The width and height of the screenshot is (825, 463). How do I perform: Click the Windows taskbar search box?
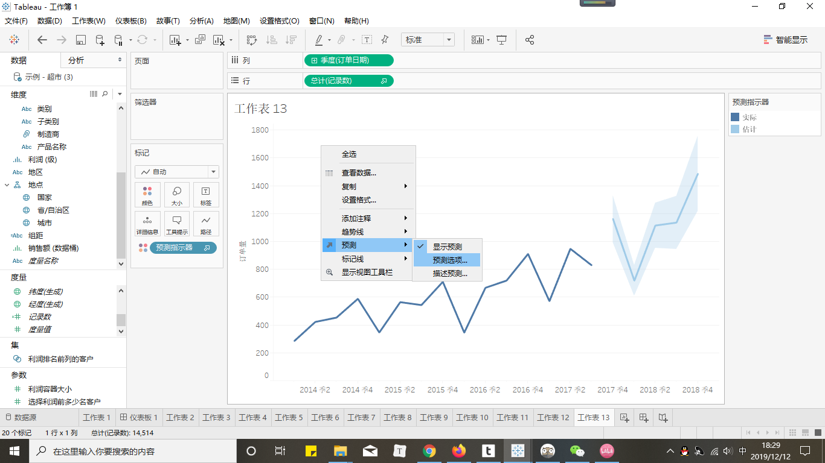pyautogui.click(x=133, y=451)
